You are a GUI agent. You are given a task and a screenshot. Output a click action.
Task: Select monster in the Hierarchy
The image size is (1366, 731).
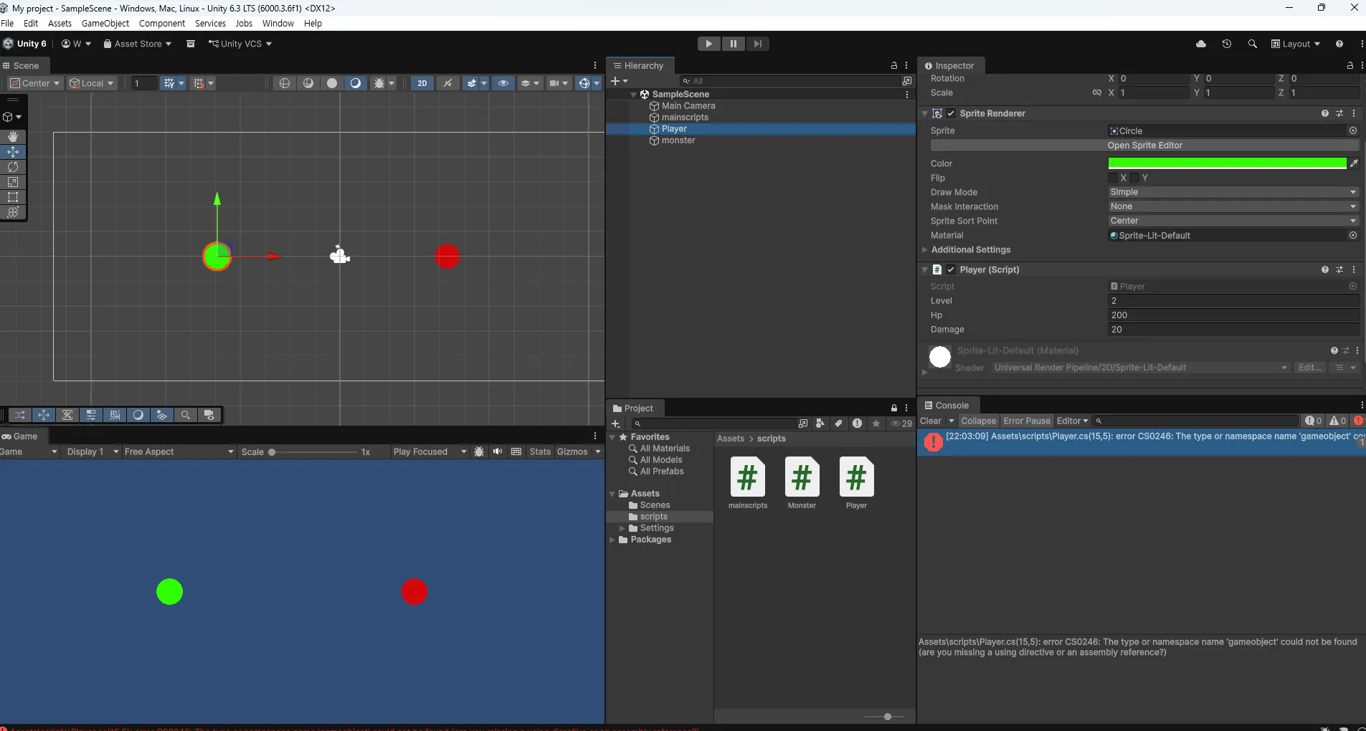[x=678, y=140]
